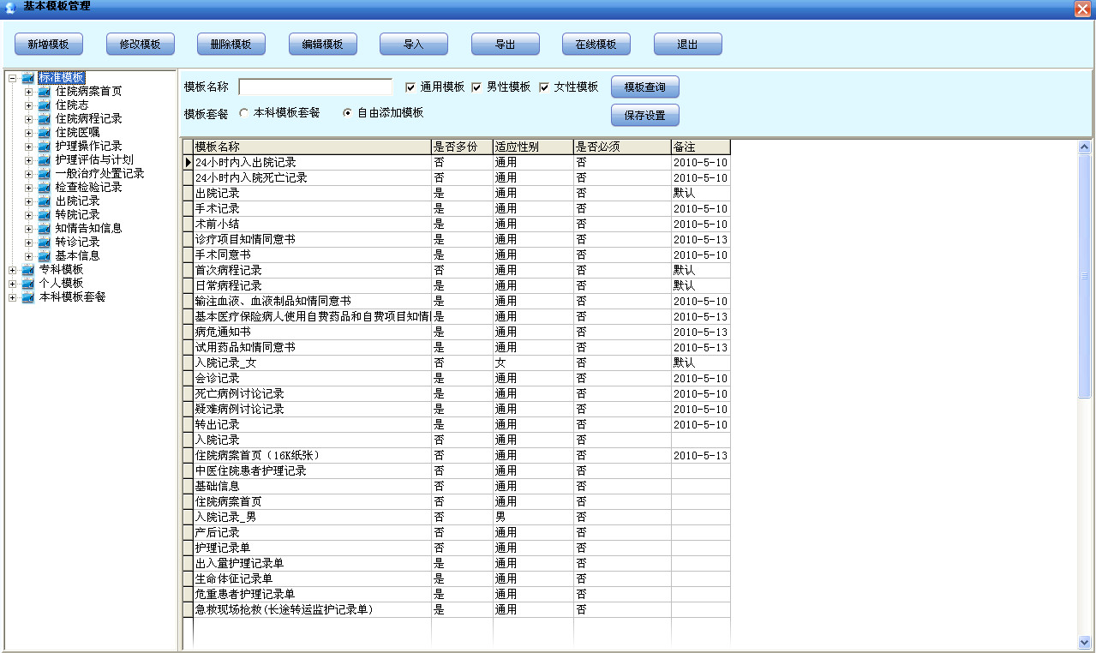Select the 本科模板套餐 radio button
1096x653 pixels.
pyautogui.click(x=244, y=112)
